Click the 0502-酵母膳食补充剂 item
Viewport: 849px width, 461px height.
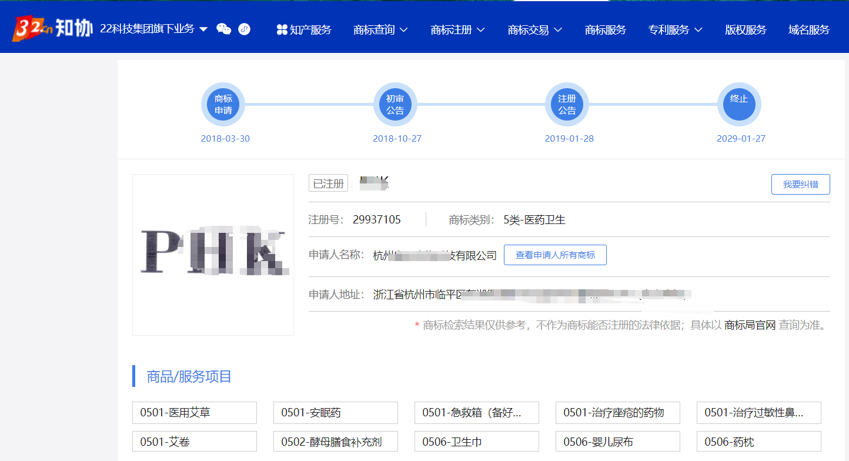336,442
